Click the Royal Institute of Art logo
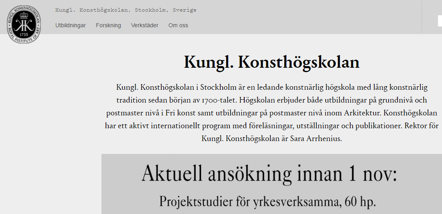This screenshot has width=442, height=214. click(x=24, y=24)
